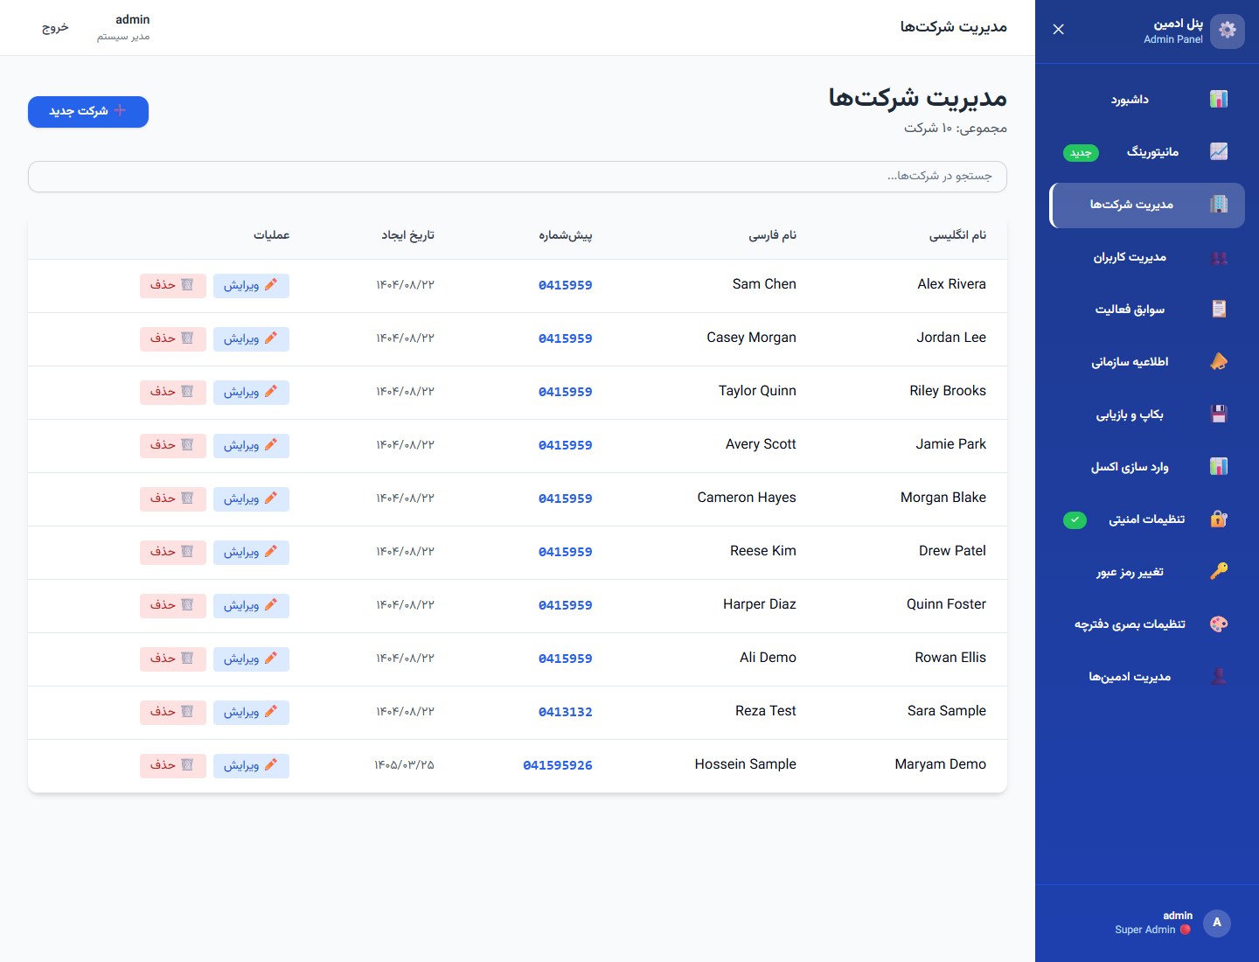Close the sidebar with the X icon
Viewport: 1259px width, 962px height.
1059,30
